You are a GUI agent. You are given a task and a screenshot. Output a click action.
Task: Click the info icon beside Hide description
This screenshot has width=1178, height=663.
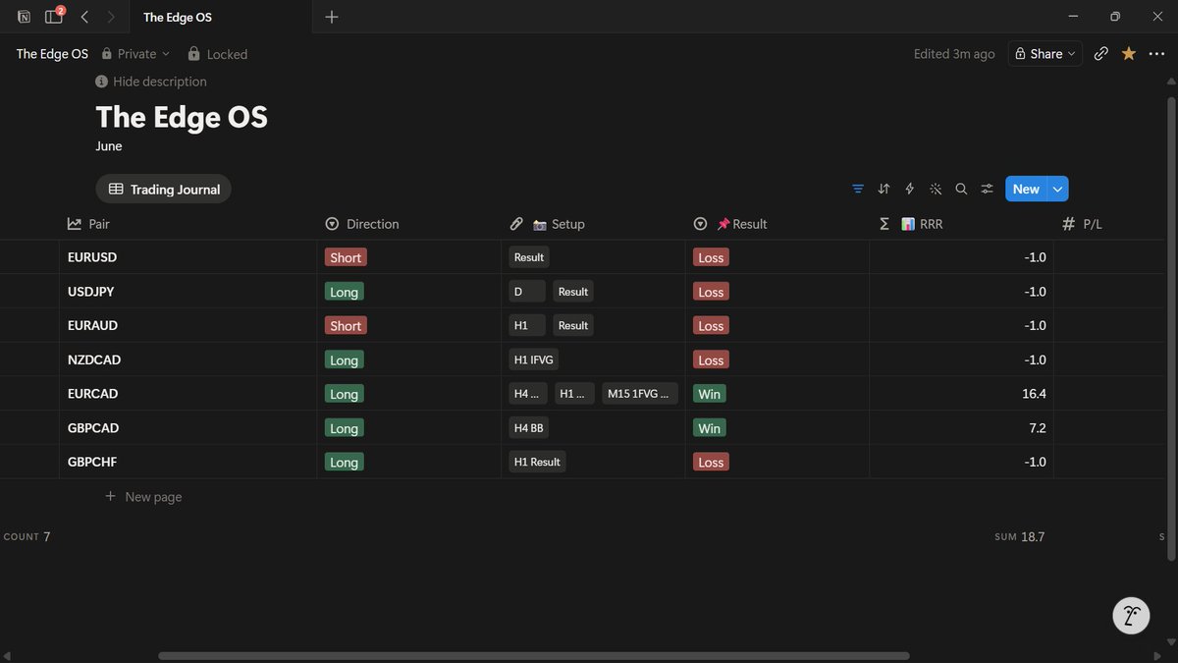click(x=101, y=82)
